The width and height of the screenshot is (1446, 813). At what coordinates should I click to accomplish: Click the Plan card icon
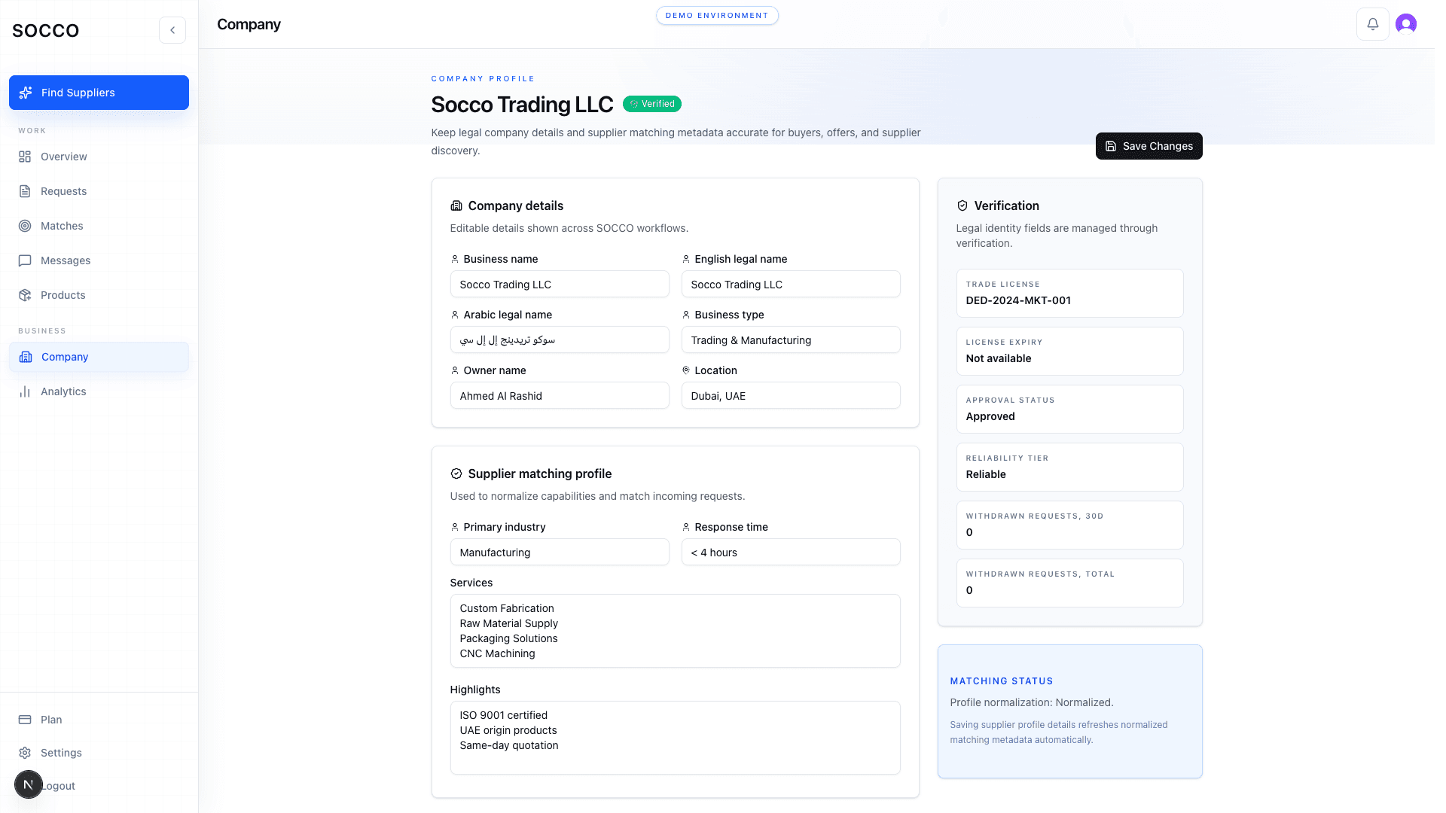[25, 720]
